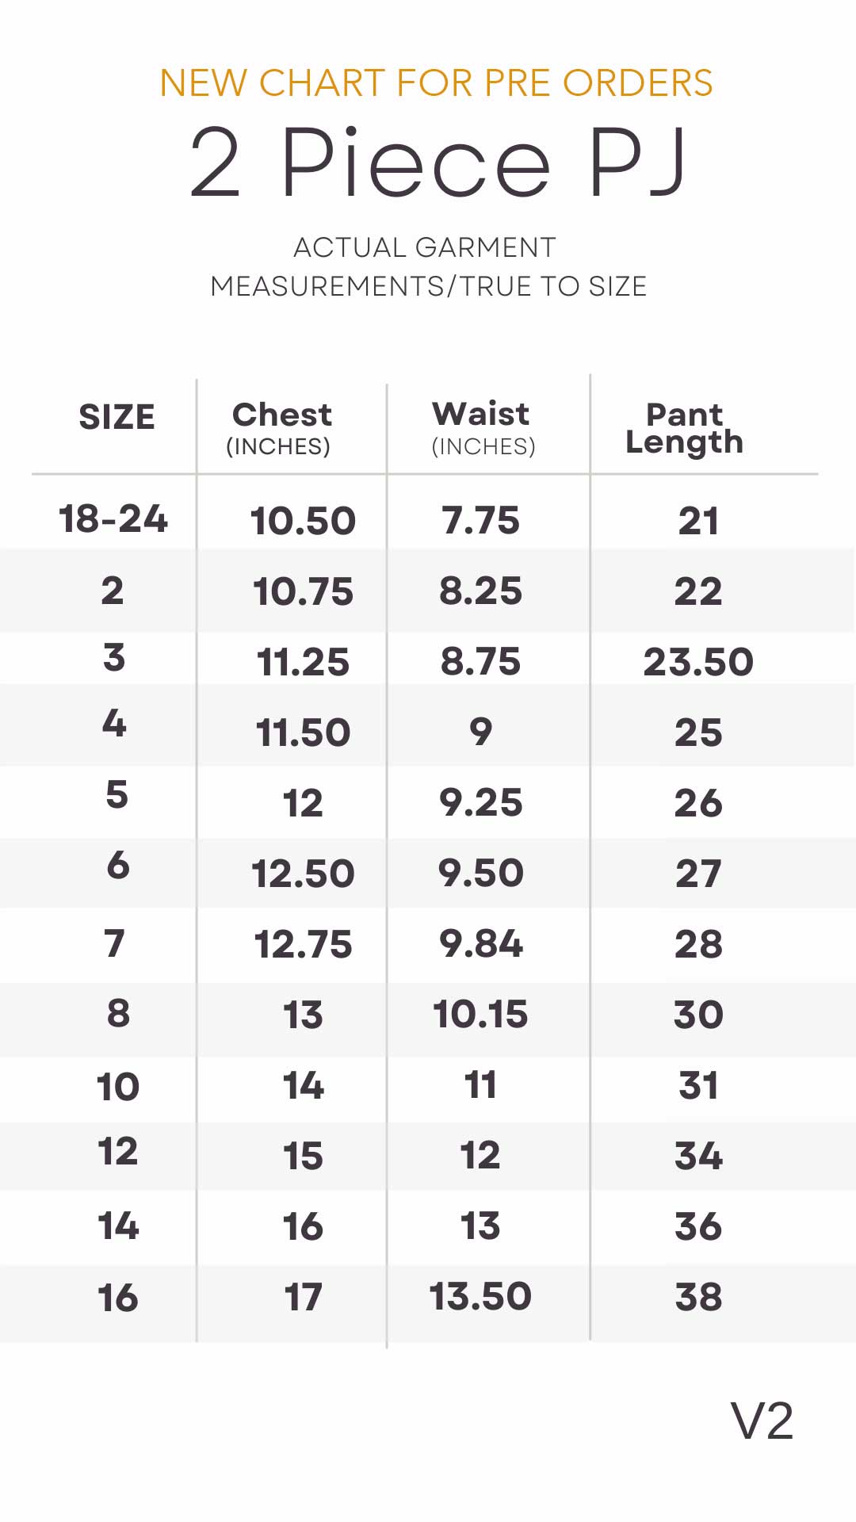Screen dimensions: 856x1522
Task: Select pant length value 31
Action: (698, 1085)
